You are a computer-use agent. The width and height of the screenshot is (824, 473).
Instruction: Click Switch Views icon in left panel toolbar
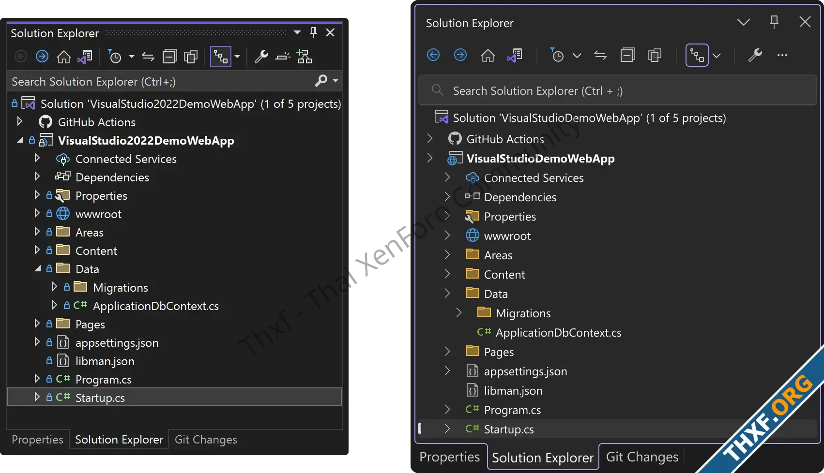coord(85,57)
